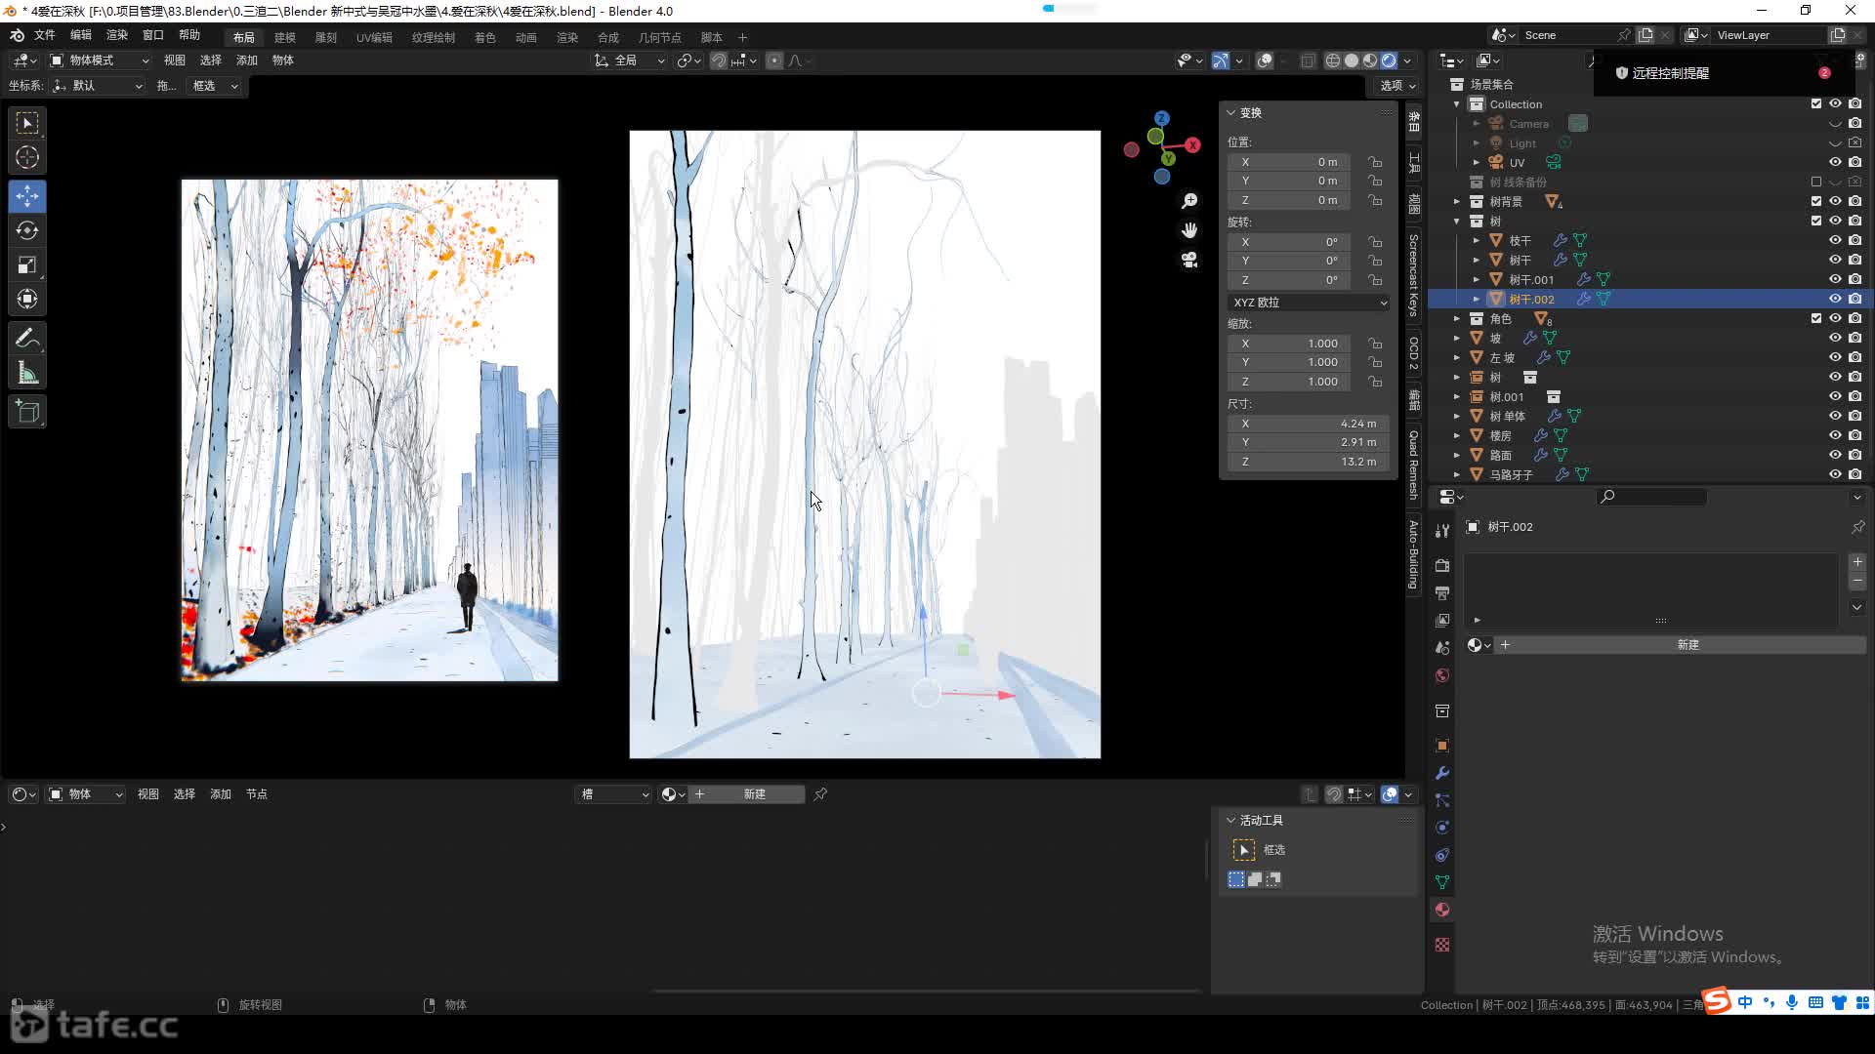This screenshot has height=1054, width=1875.
Task: Open the 文件 menu
Action: [45, 35]
